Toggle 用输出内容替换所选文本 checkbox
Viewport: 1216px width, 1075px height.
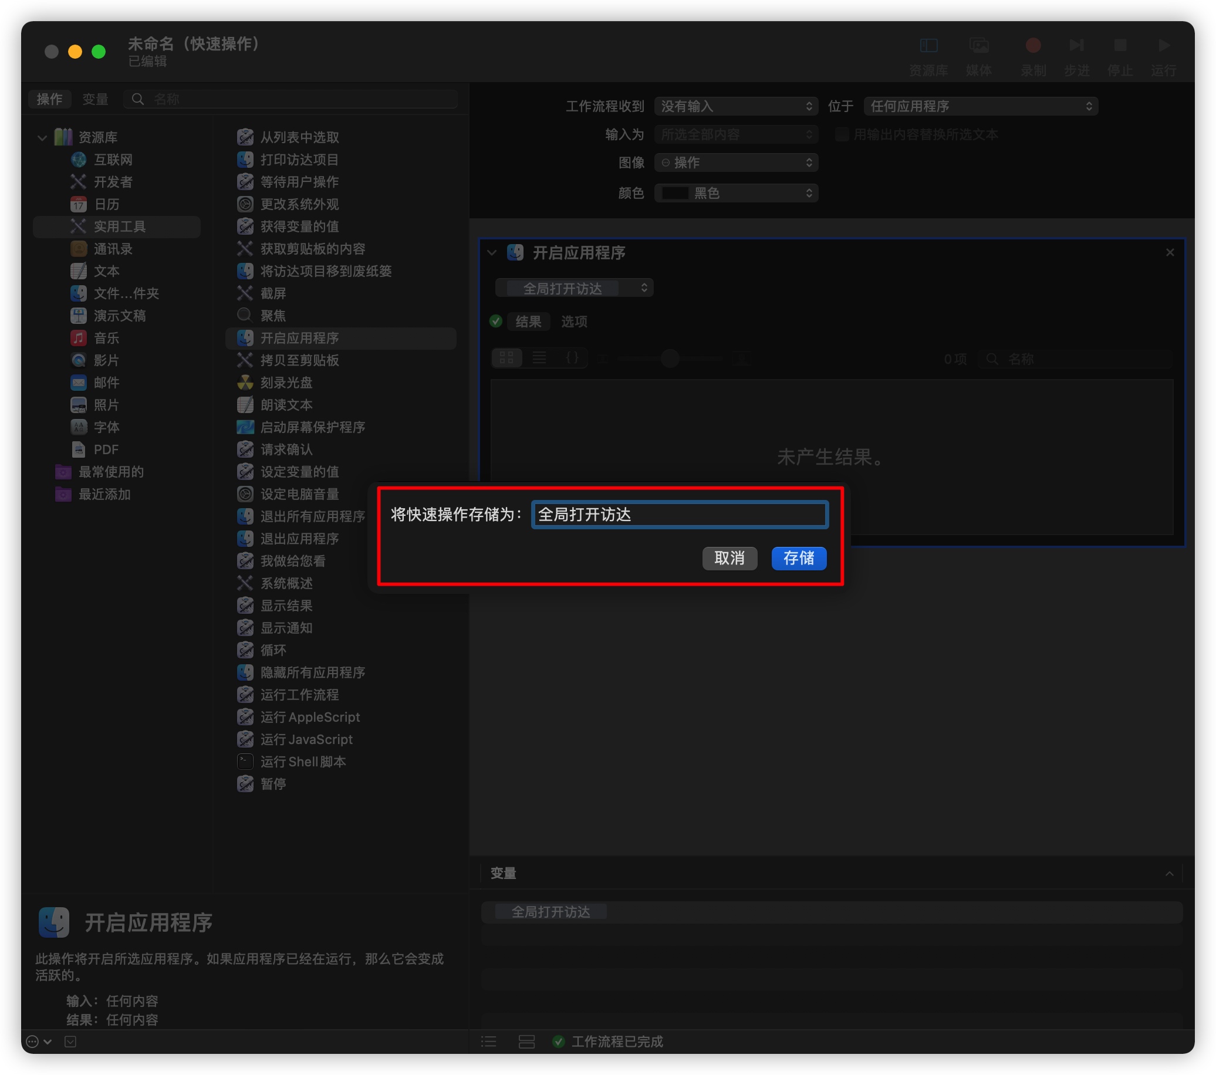click(841, 134)
